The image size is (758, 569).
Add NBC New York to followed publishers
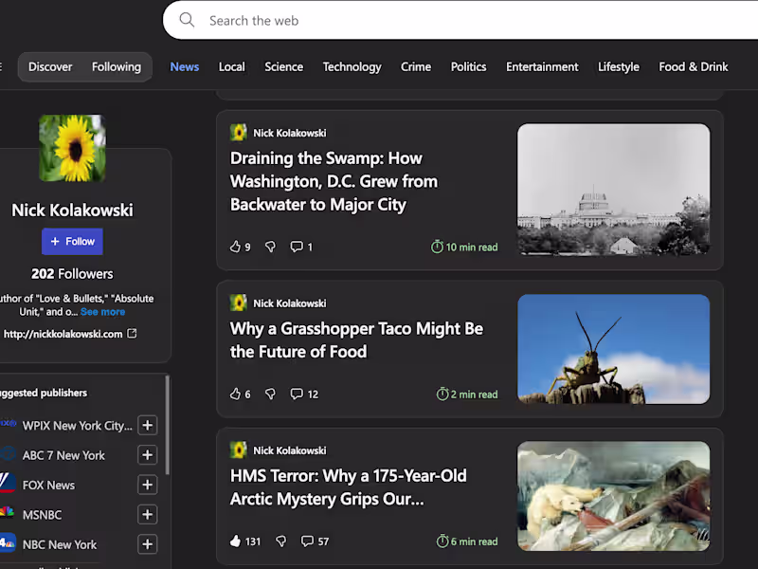click(147, 544)
